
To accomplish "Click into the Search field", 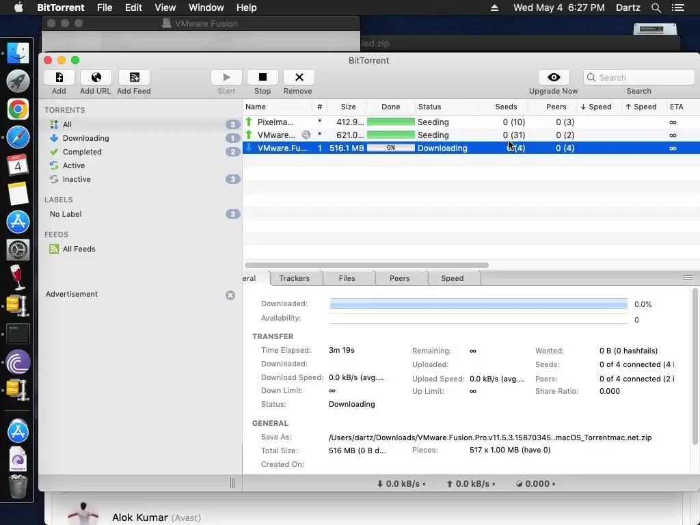I will 639,77.
